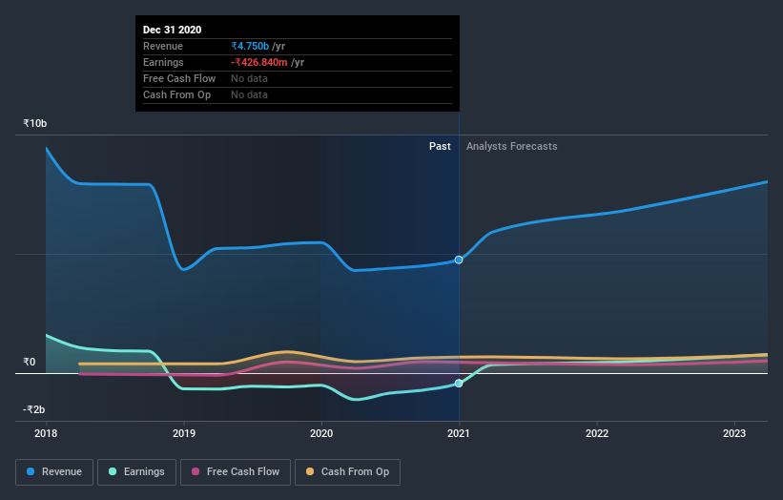This screenshot has width=783, height=500.
Task: Click the blue Revenue data point at 2021
Action: (x=459, y=260)
